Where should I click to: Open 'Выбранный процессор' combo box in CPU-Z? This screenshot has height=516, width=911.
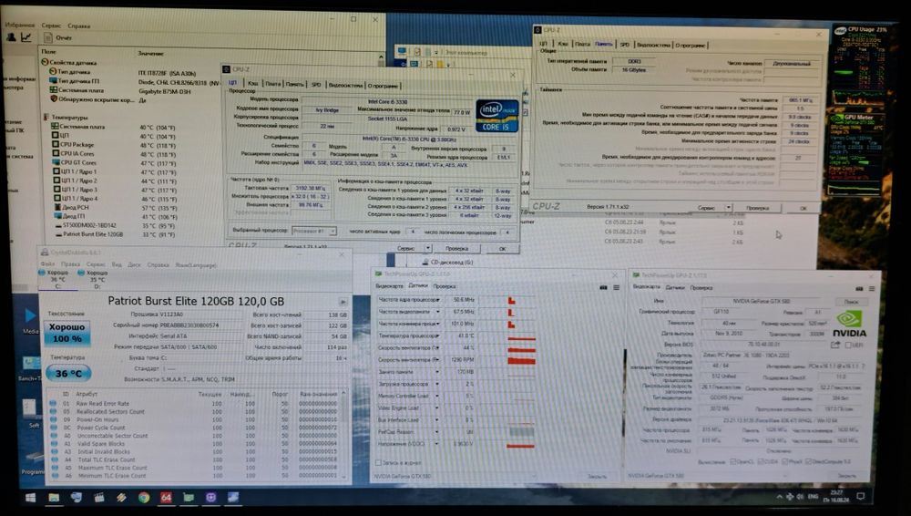pyautogui.click(x=313, y=231)
